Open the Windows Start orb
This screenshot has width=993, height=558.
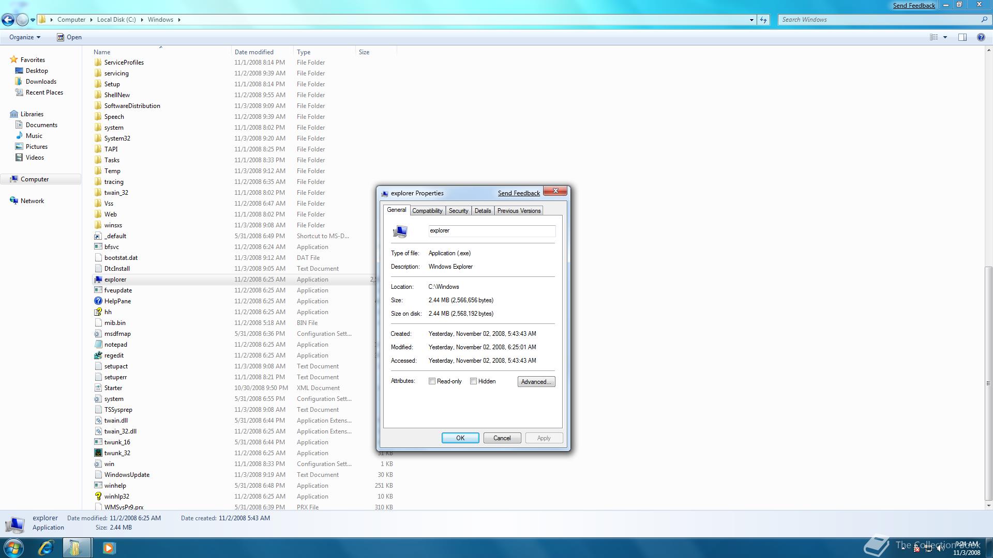pos(13,548)
